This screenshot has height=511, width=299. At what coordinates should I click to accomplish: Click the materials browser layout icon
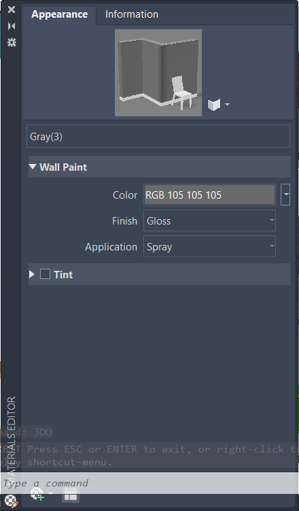pos(71,495)
